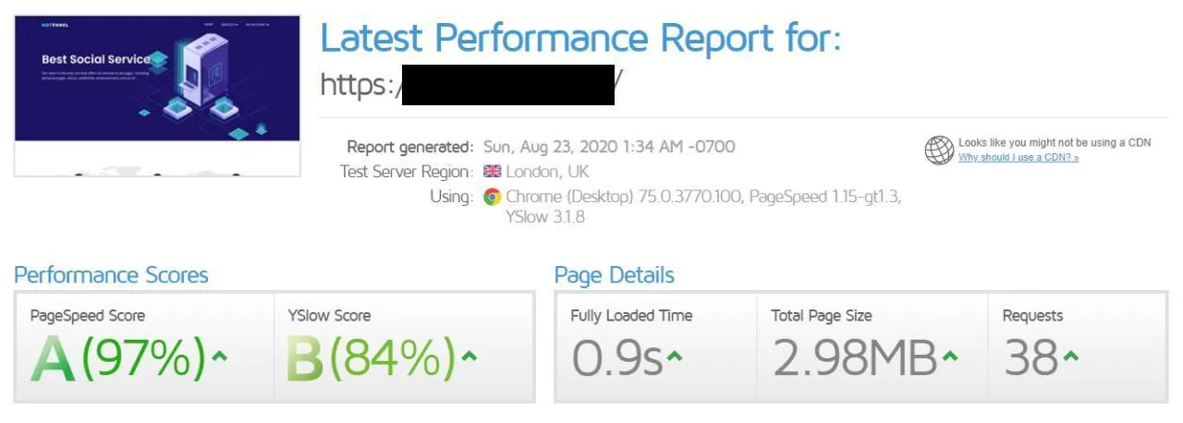Open the website screenshot thumbnail
The height and width of the screenshot is (423, 1183).
tap(157, 95)
